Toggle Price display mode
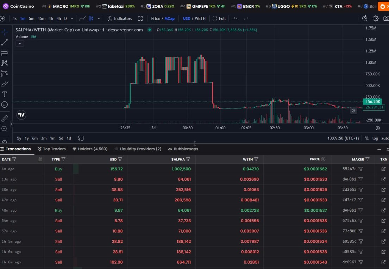 [x=156, y=18]
